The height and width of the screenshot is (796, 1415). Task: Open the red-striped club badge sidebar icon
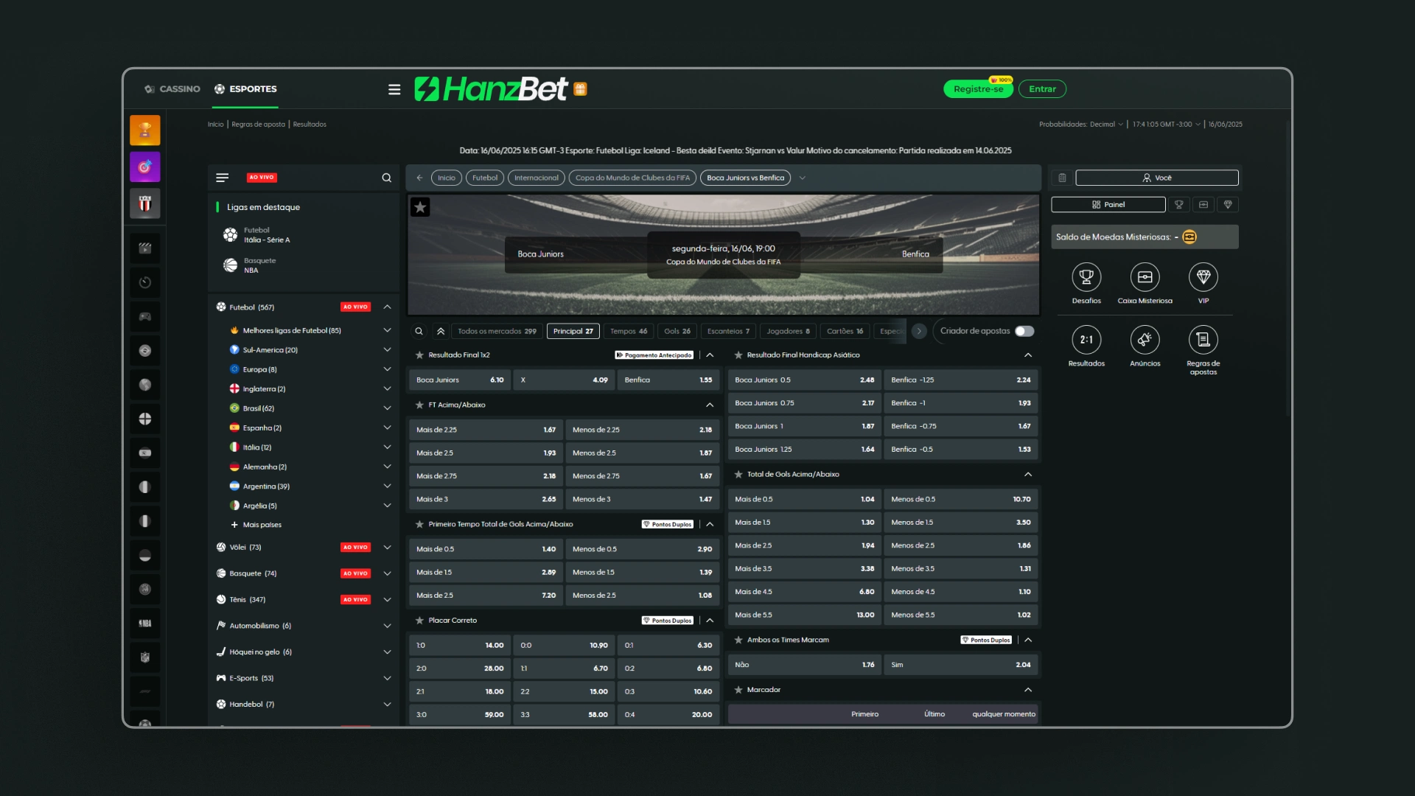(x=145, y=203)
